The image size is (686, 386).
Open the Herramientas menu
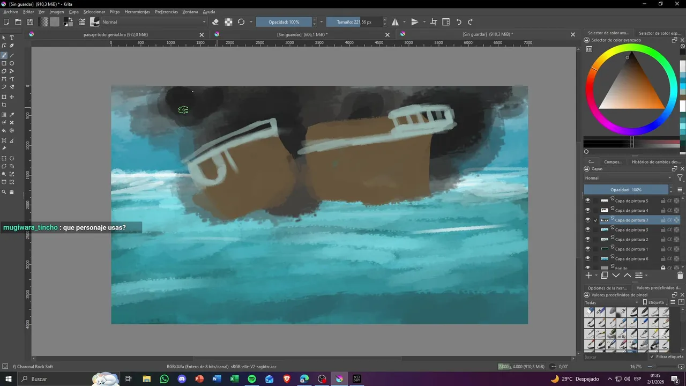(137, 11)
